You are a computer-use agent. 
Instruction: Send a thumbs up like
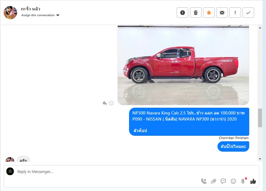(x=253, y=181)
